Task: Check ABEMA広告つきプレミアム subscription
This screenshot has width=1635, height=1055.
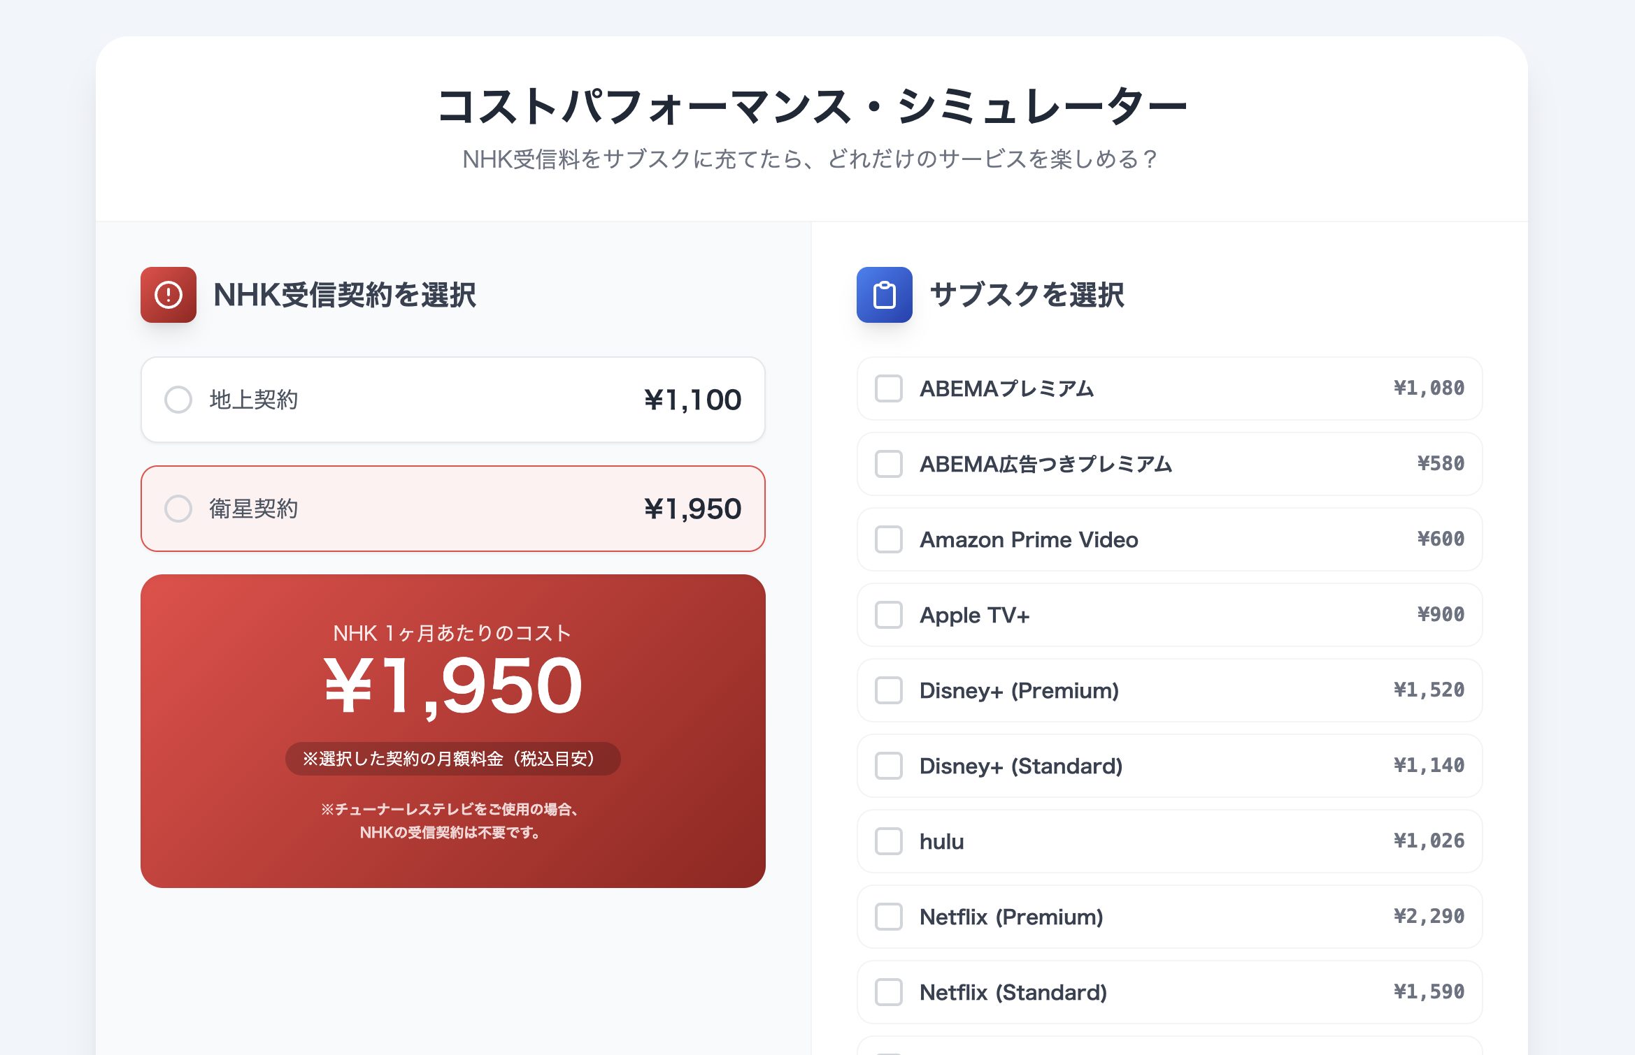Action: click(888, 465)
